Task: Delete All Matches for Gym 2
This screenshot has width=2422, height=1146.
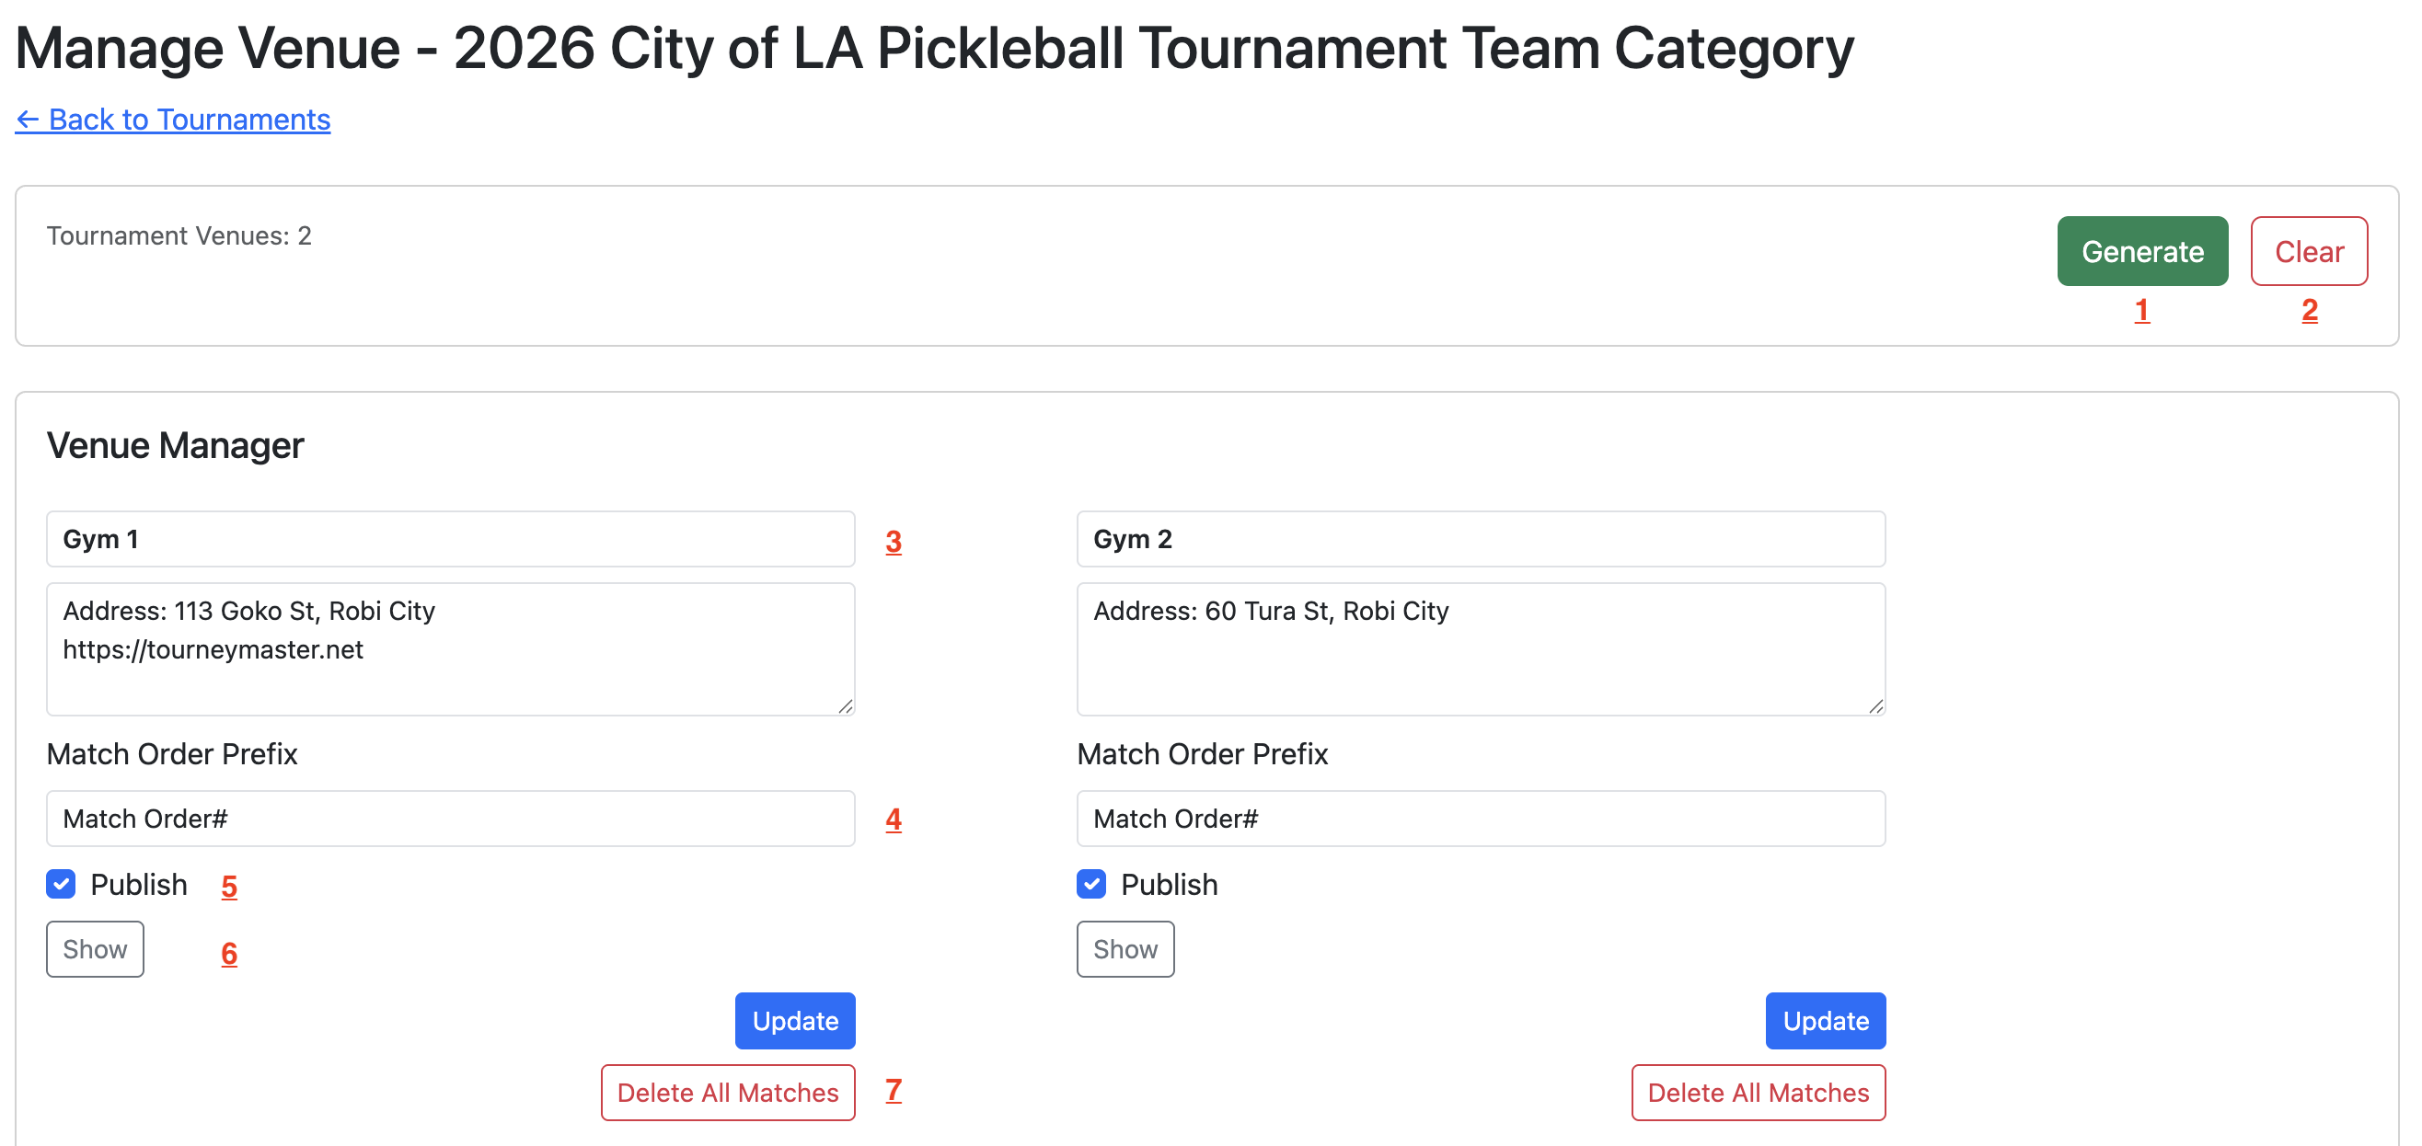Action: coord(1758,1092)
